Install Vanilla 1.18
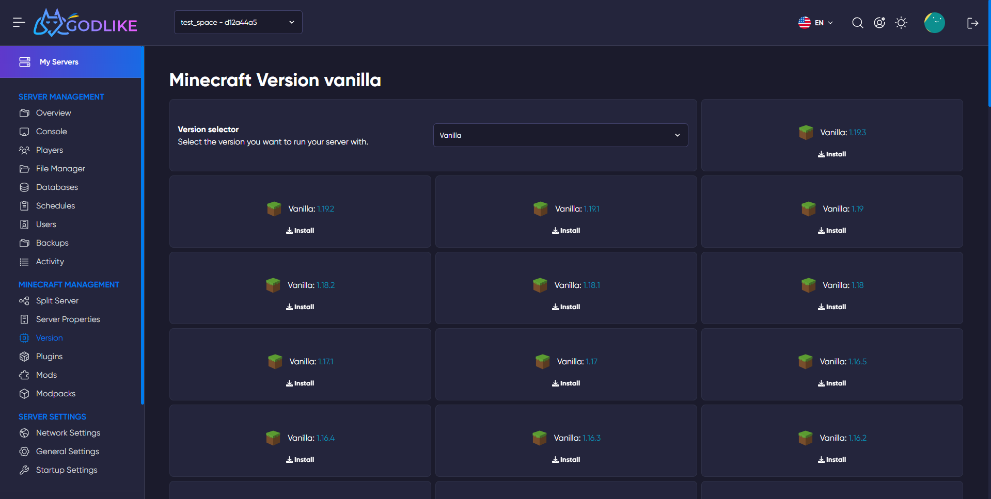Screen dimensions: 991x499 832,307
